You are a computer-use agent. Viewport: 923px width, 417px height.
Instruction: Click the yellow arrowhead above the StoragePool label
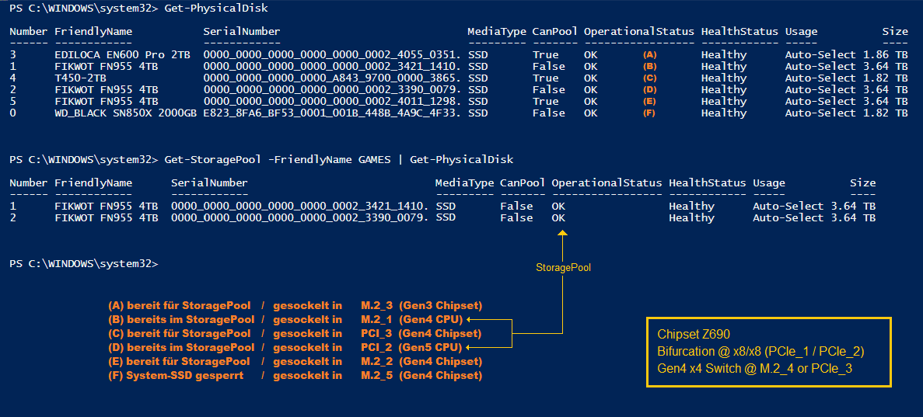tap(563, 232)
